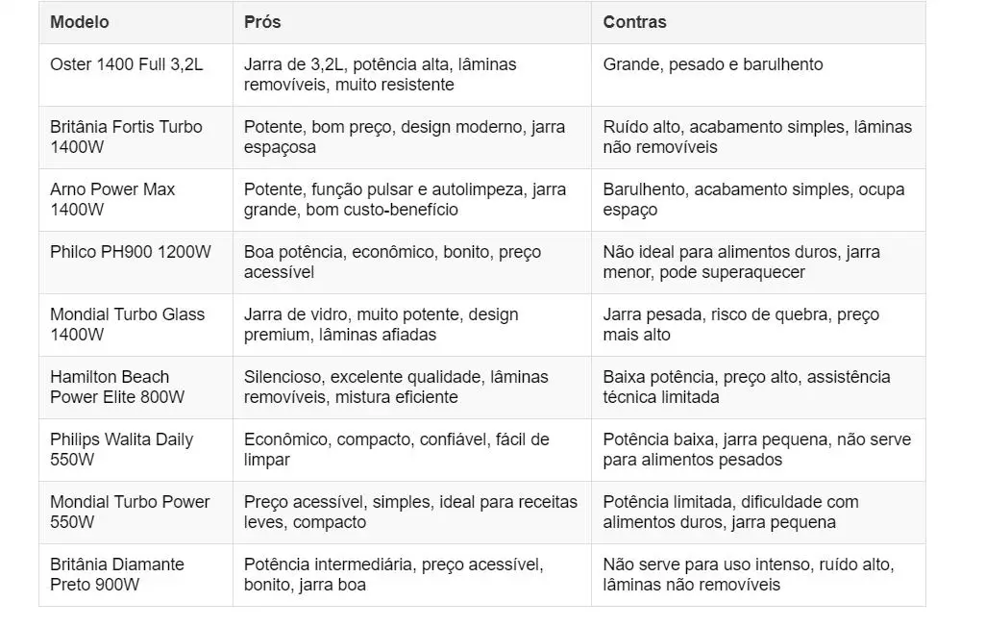
Task: Click the Contras column header
Action: tap(634, 22)
